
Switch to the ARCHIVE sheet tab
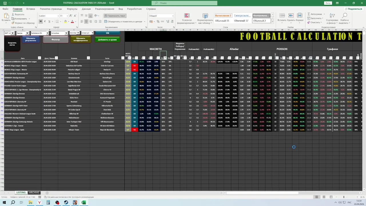tap(34, 193)
